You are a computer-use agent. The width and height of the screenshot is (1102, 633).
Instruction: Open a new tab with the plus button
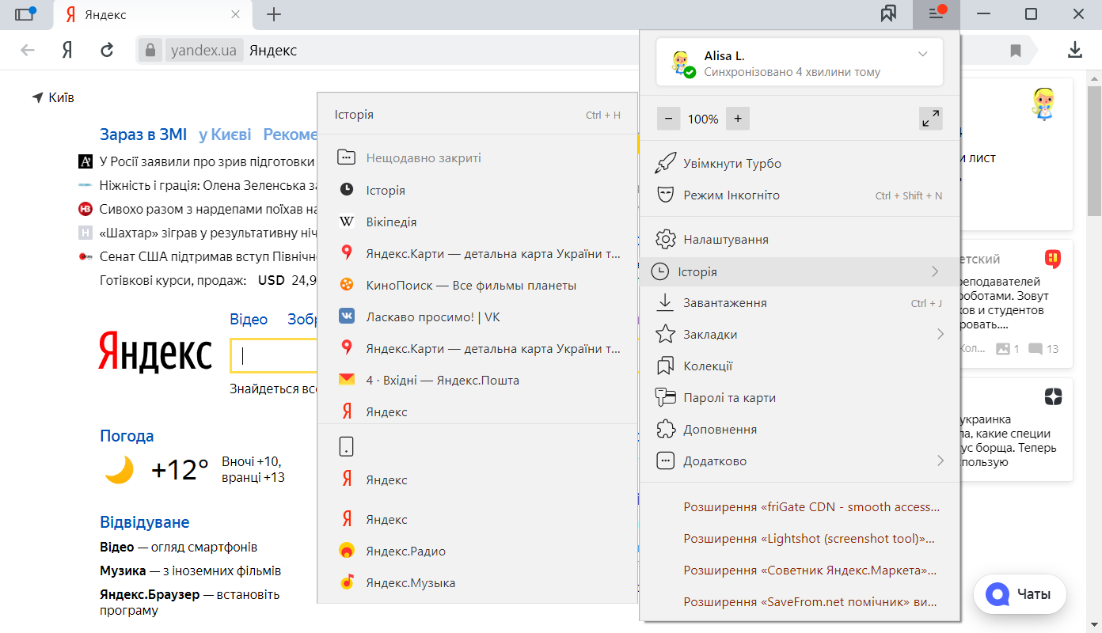point(274,14)
